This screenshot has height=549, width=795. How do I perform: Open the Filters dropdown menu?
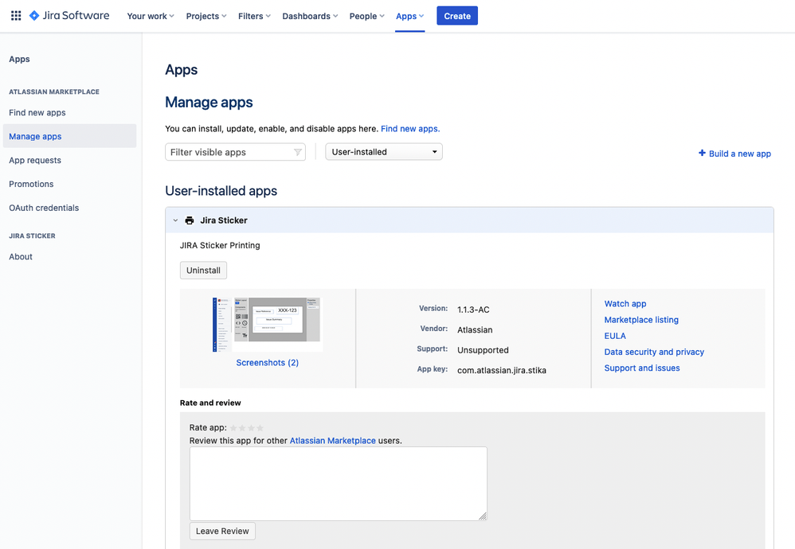(x=255, y=16)
